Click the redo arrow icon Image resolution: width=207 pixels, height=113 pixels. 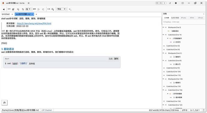43,9
